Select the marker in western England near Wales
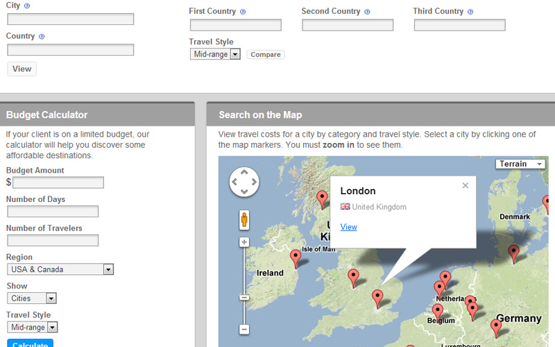The height and width of the screenshot is (347, 555). click(353, 278)
